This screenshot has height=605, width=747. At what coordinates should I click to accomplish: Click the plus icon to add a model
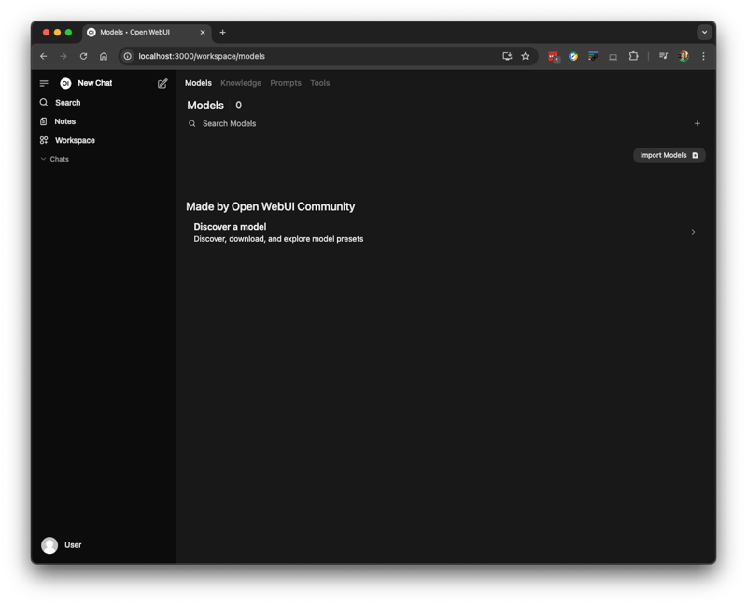(697, 123)
